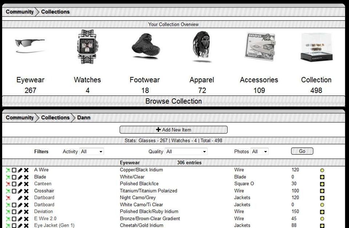Screen dimensions: 349x228
Task: Tick the checkbox beside Canteen
Action: coord(14,184)
